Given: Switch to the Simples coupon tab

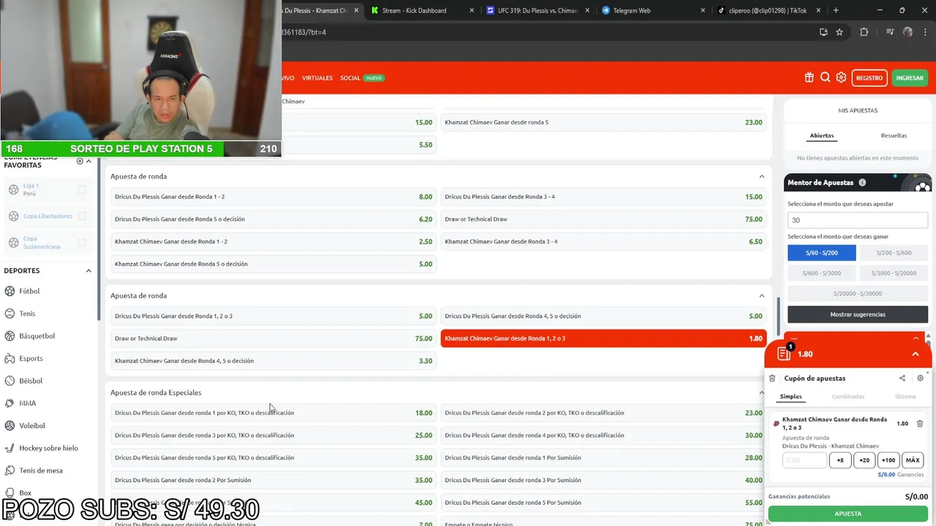Looking at the screenshot, I should (x=790, y=397).
